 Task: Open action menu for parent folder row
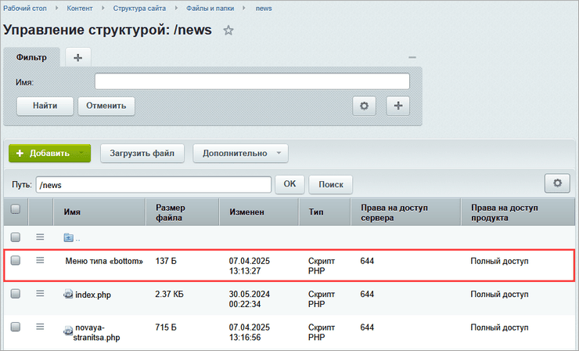40,237
